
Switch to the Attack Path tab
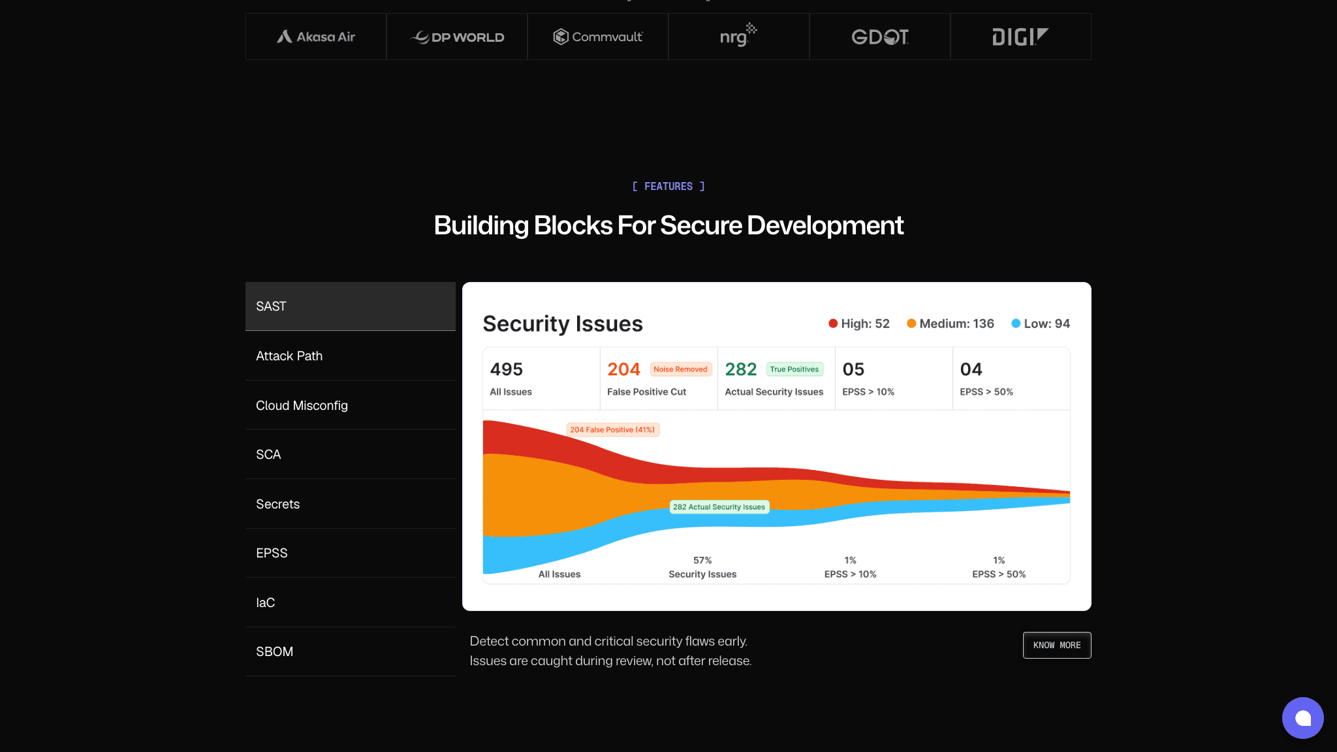pyautogui.click(x=351, y=356)
